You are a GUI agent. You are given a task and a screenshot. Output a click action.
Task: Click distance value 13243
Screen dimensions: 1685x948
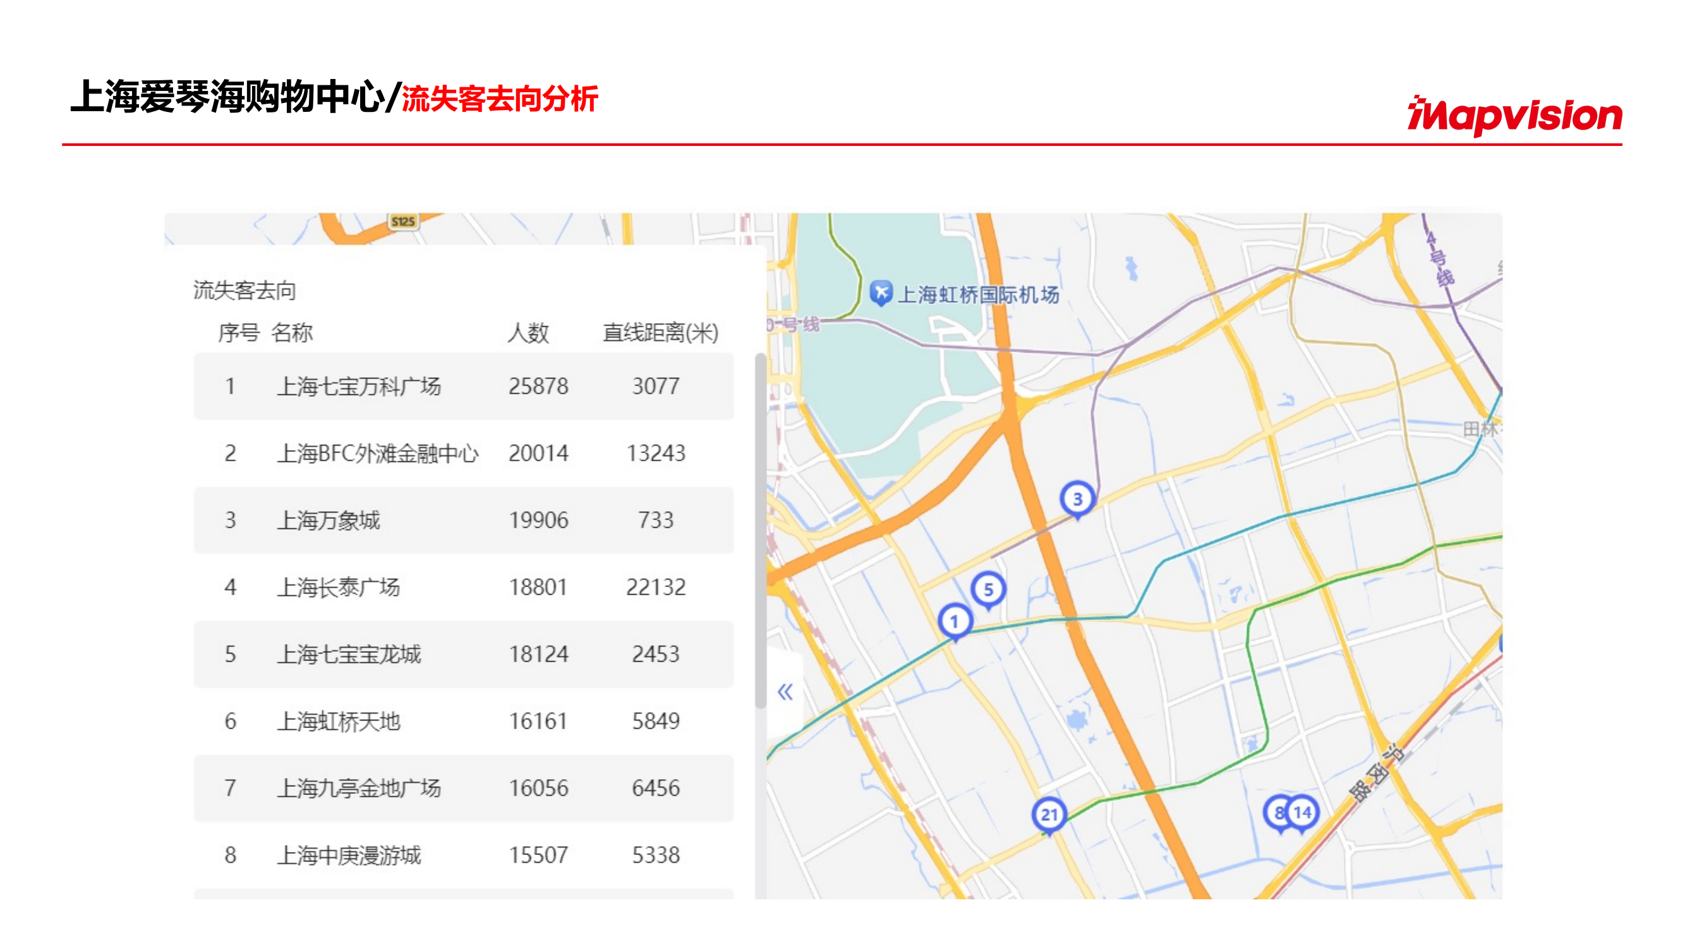click(656, 453)
